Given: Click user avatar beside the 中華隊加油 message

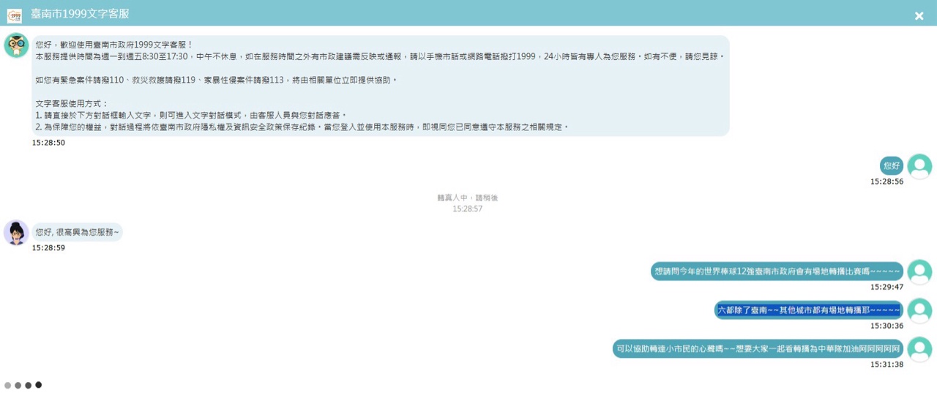Looking at the screenshot, I should click(919, 349).
